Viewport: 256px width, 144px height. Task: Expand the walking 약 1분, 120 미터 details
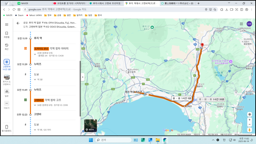point(35,130)
